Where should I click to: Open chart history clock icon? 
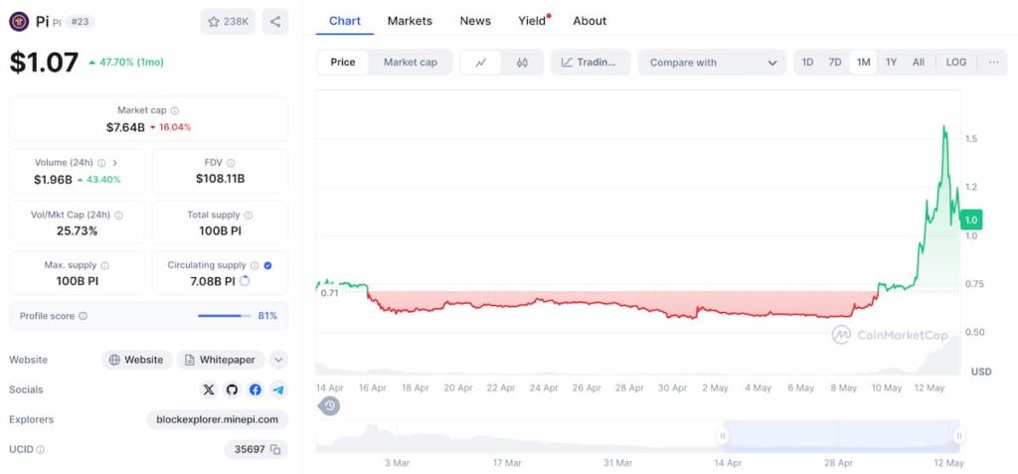(x=330, y=406)
